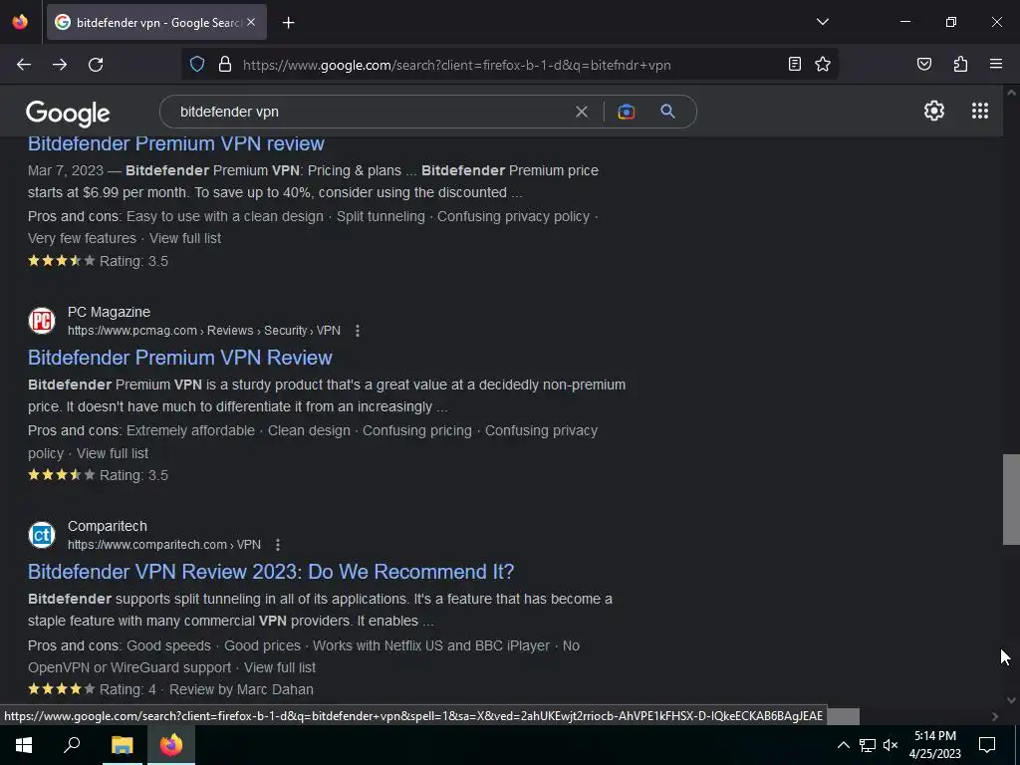Open Firefox application menu hamburger
1020x765 pixels.
click(995, 64)
